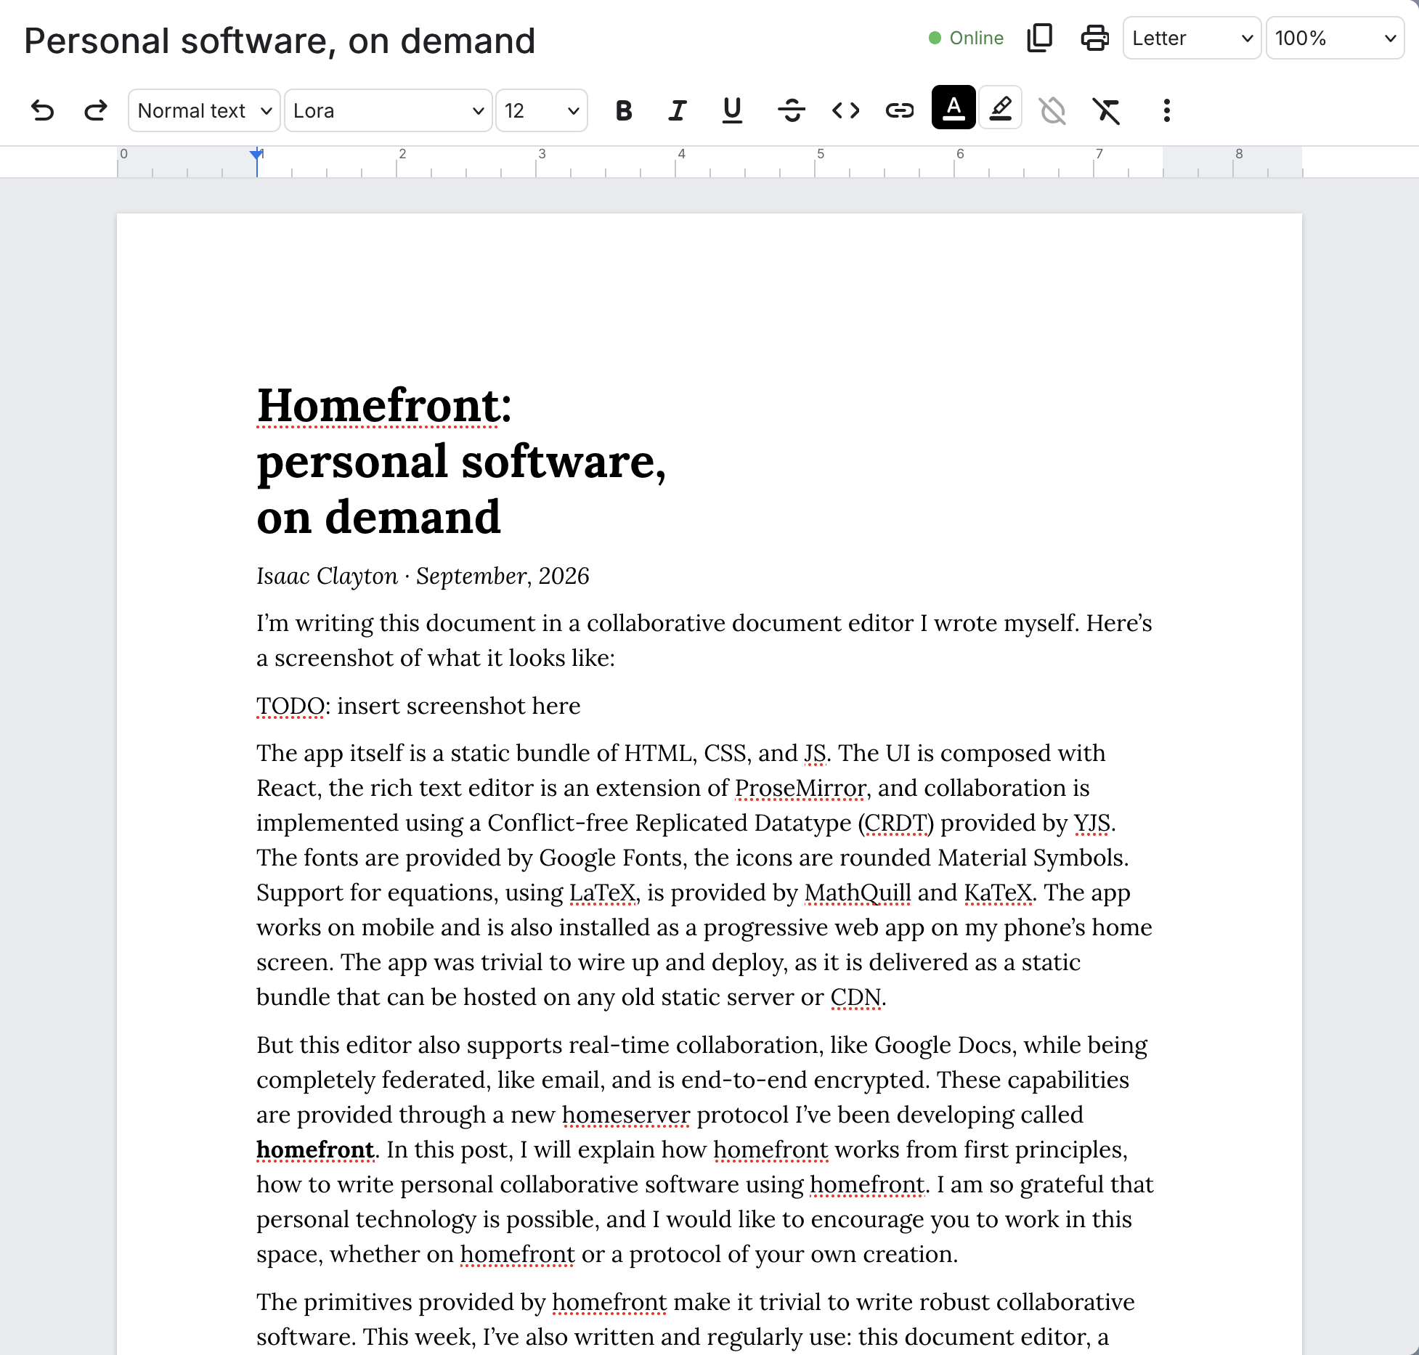This screenshot has height=1355, width=1419.
Task: Click the Online status indicator
Action: 966,38
